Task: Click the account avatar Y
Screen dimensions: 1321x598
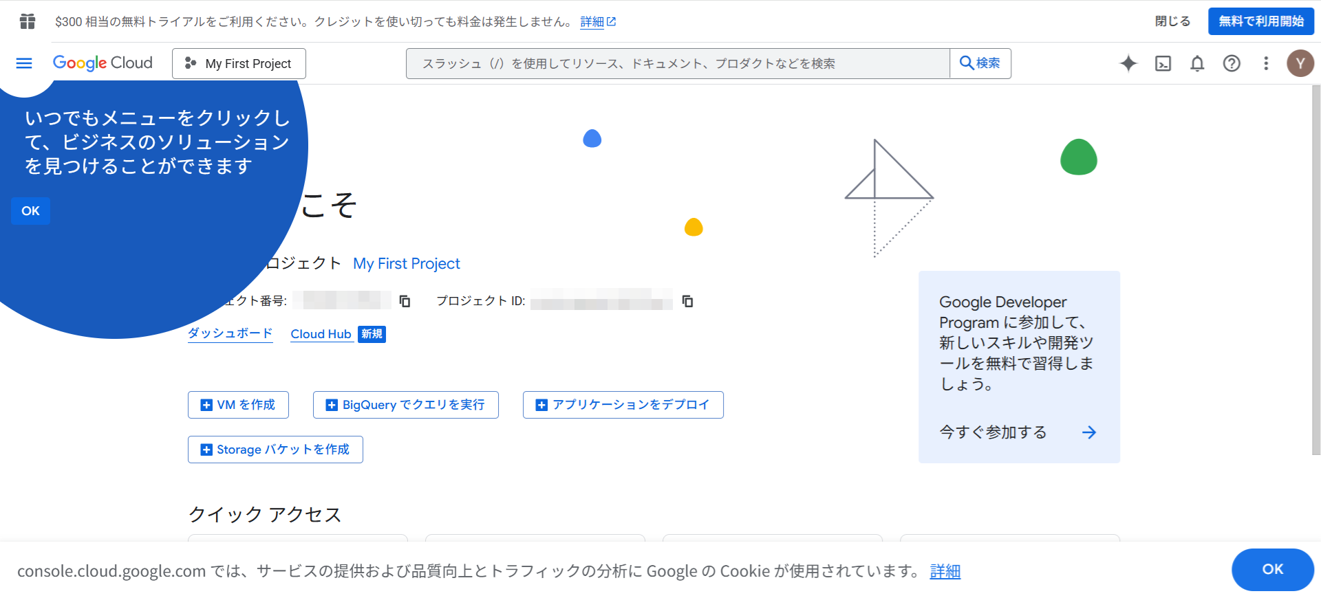Action: (1300, 63)
